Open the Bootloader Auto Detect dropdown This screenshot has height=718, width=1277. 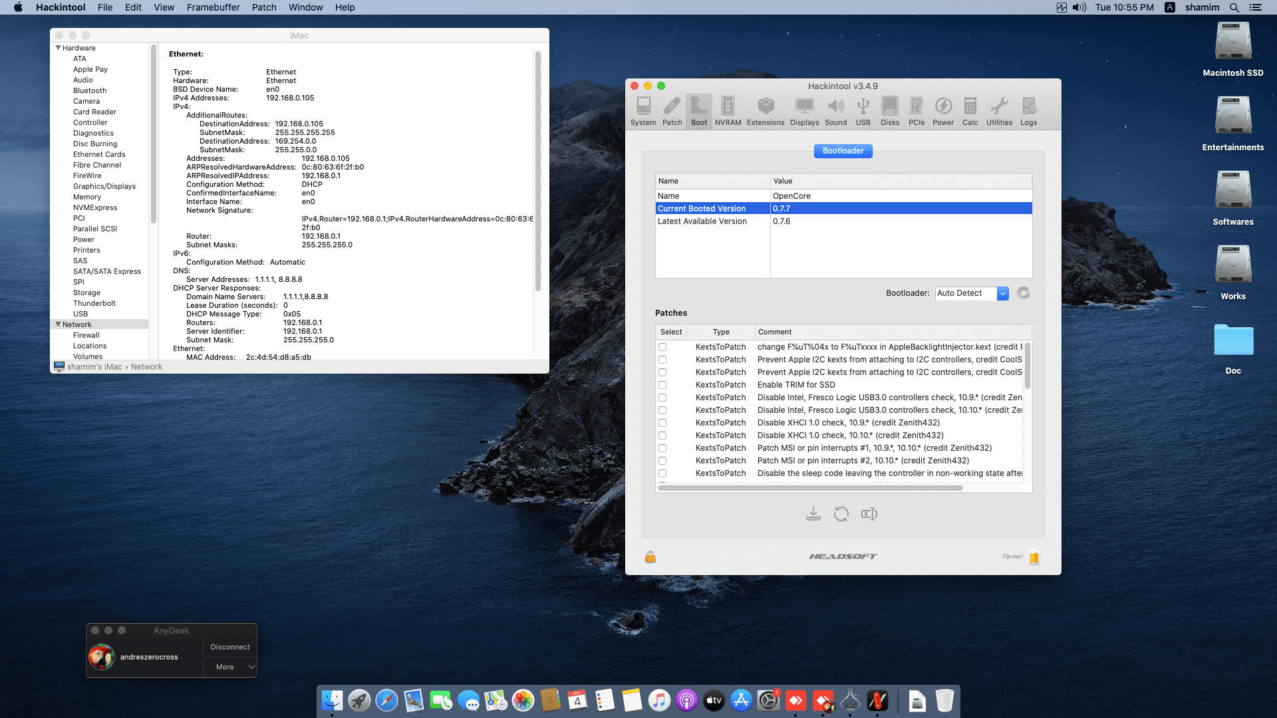(x=972, y=293)
